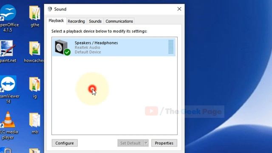Select the Speakers / Headphones device icon
The width and height of the screenshot is (272, 153).
[62, 47]
